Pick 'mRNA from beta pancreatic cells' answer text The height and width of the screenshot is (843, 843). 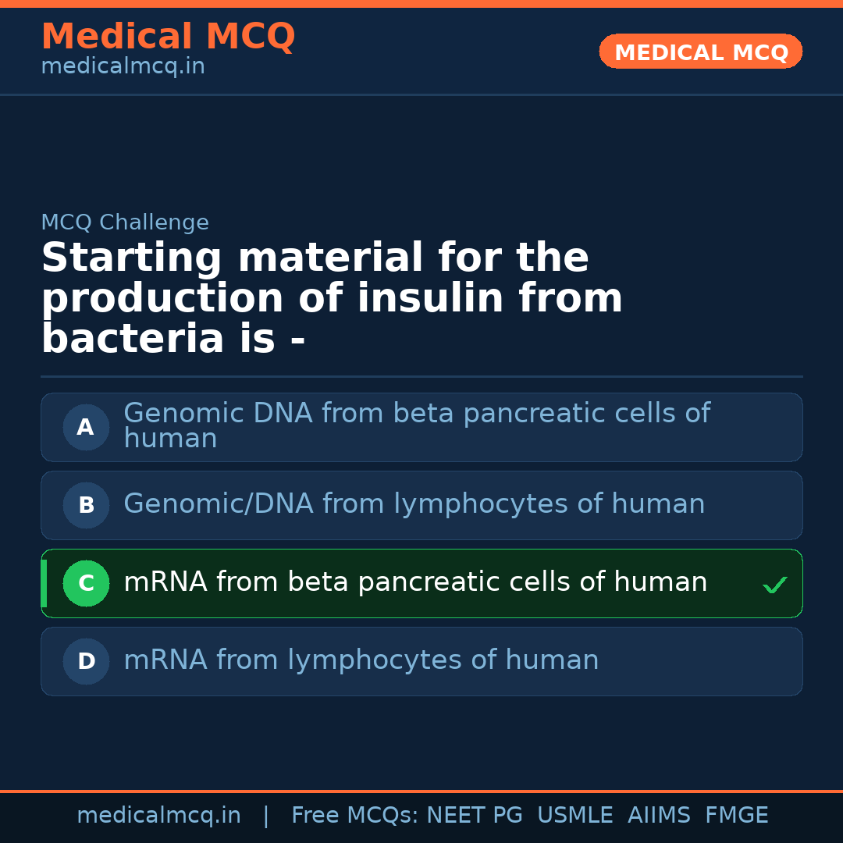coord(415,582)
